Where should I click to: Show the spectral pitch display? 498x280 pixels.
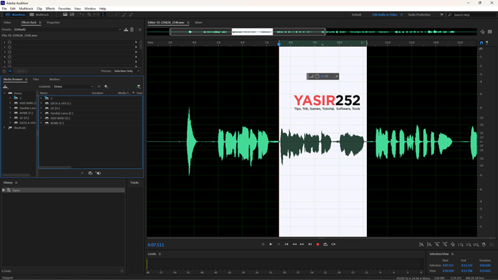click(72, 14)
